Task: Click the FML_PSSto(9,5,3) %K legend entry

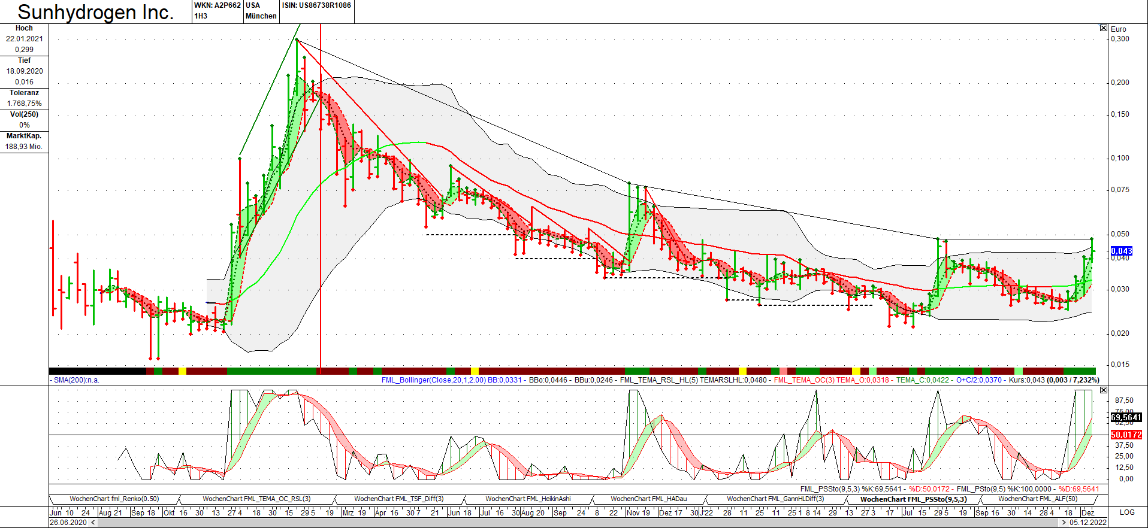Action: [x=851, y=489]
